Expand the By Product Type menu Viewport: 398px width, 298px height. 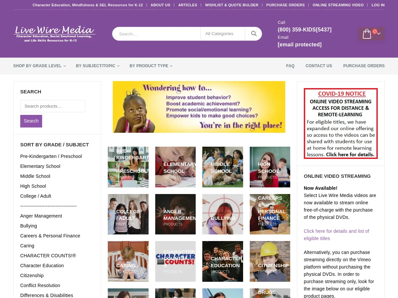(x=151, y=66)
